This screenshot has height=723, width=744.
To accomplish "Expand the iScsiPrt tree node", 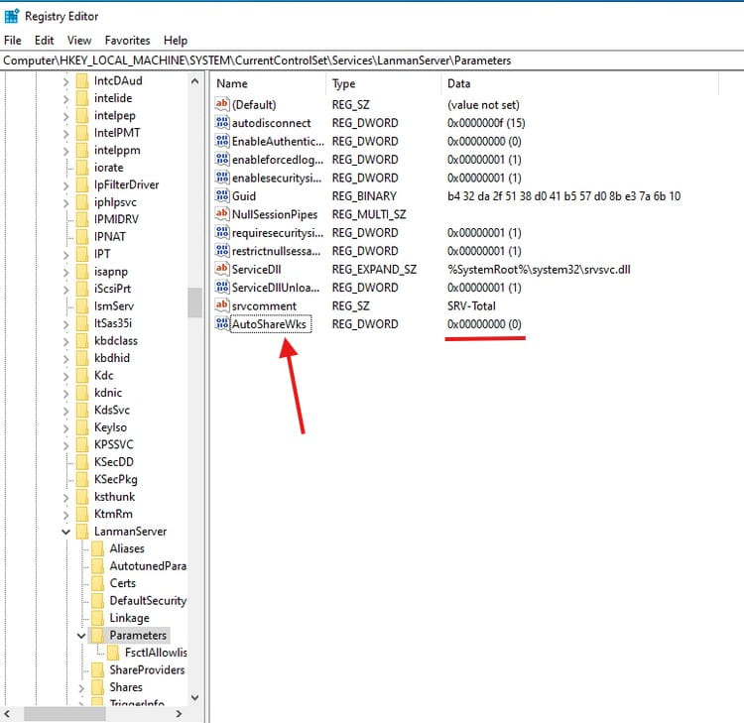I will (x=65, y=290).
